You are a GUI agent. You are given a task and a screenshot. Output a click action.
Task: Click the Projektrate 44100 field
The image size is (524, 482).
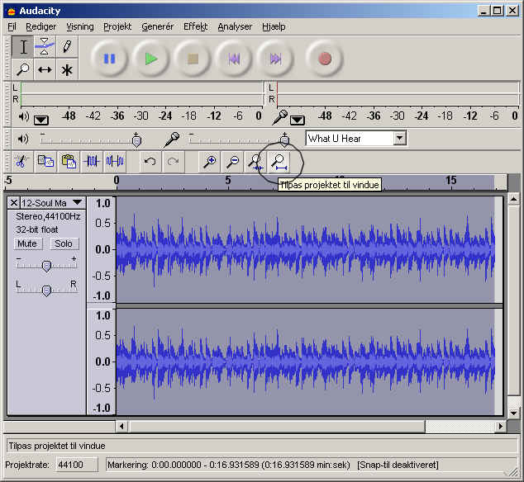click(x=69, y=465)
